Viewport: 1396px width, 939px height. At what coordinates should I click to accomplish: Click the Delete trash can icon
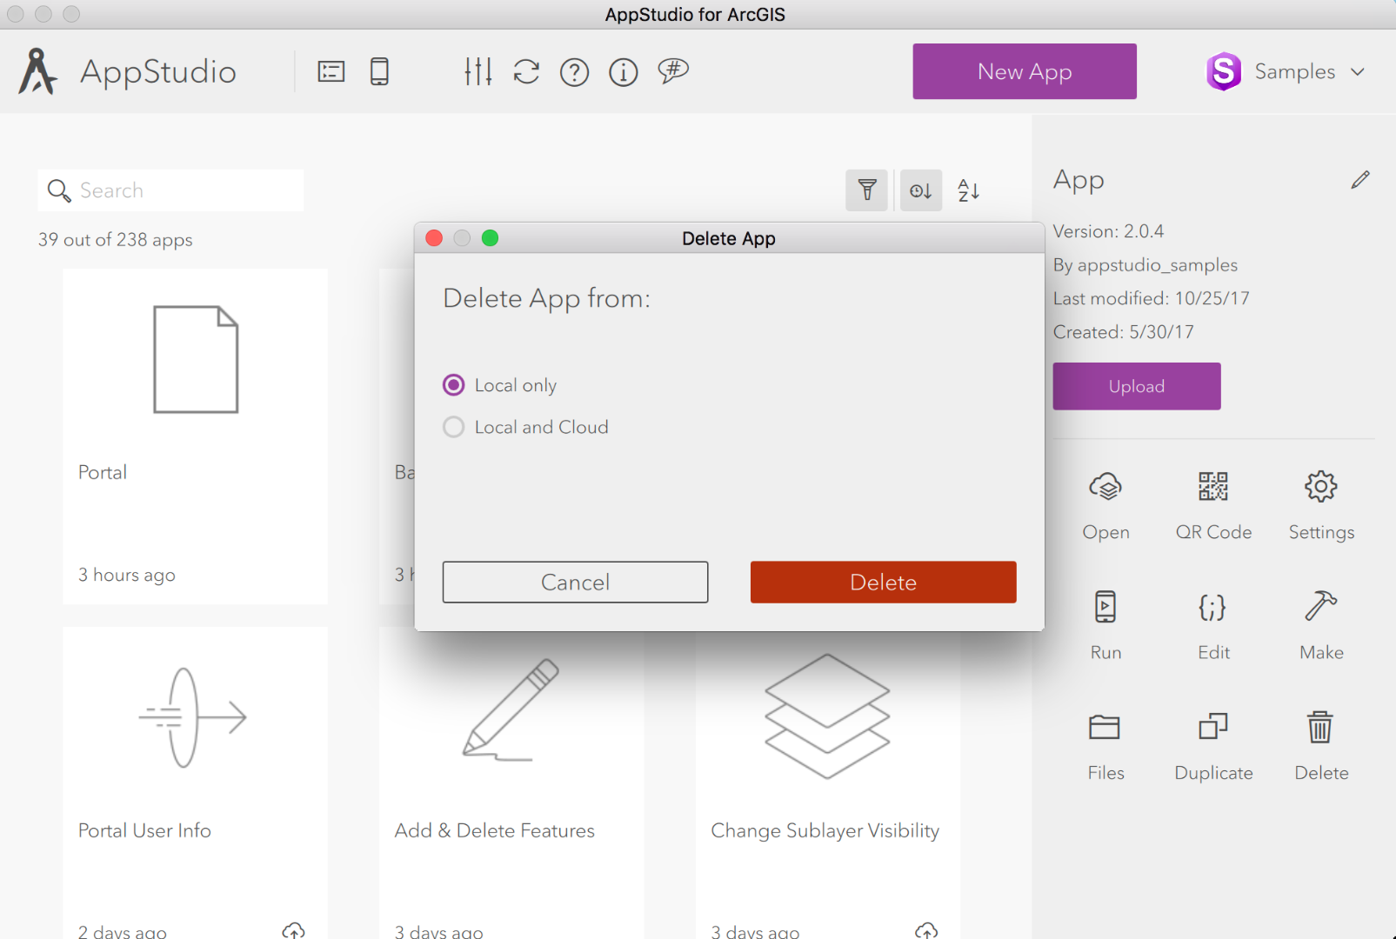point(1320,726)
